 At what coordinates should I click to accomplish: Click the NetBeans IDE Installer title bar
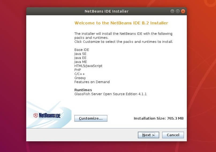click(x=107, y=11)
